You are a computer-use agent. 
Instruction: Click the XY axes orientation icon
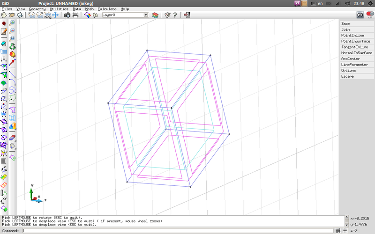pyautogui.click(x=4, y=201)
